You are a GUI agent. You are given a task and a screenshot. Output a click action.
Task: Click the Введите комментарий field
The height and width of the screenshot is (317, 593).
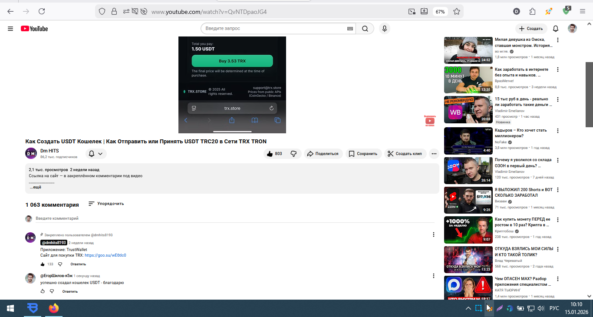coord(235,218)
